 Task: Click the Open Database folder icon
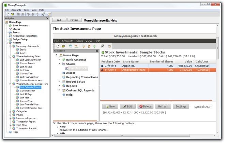click(x=12, y=14)
